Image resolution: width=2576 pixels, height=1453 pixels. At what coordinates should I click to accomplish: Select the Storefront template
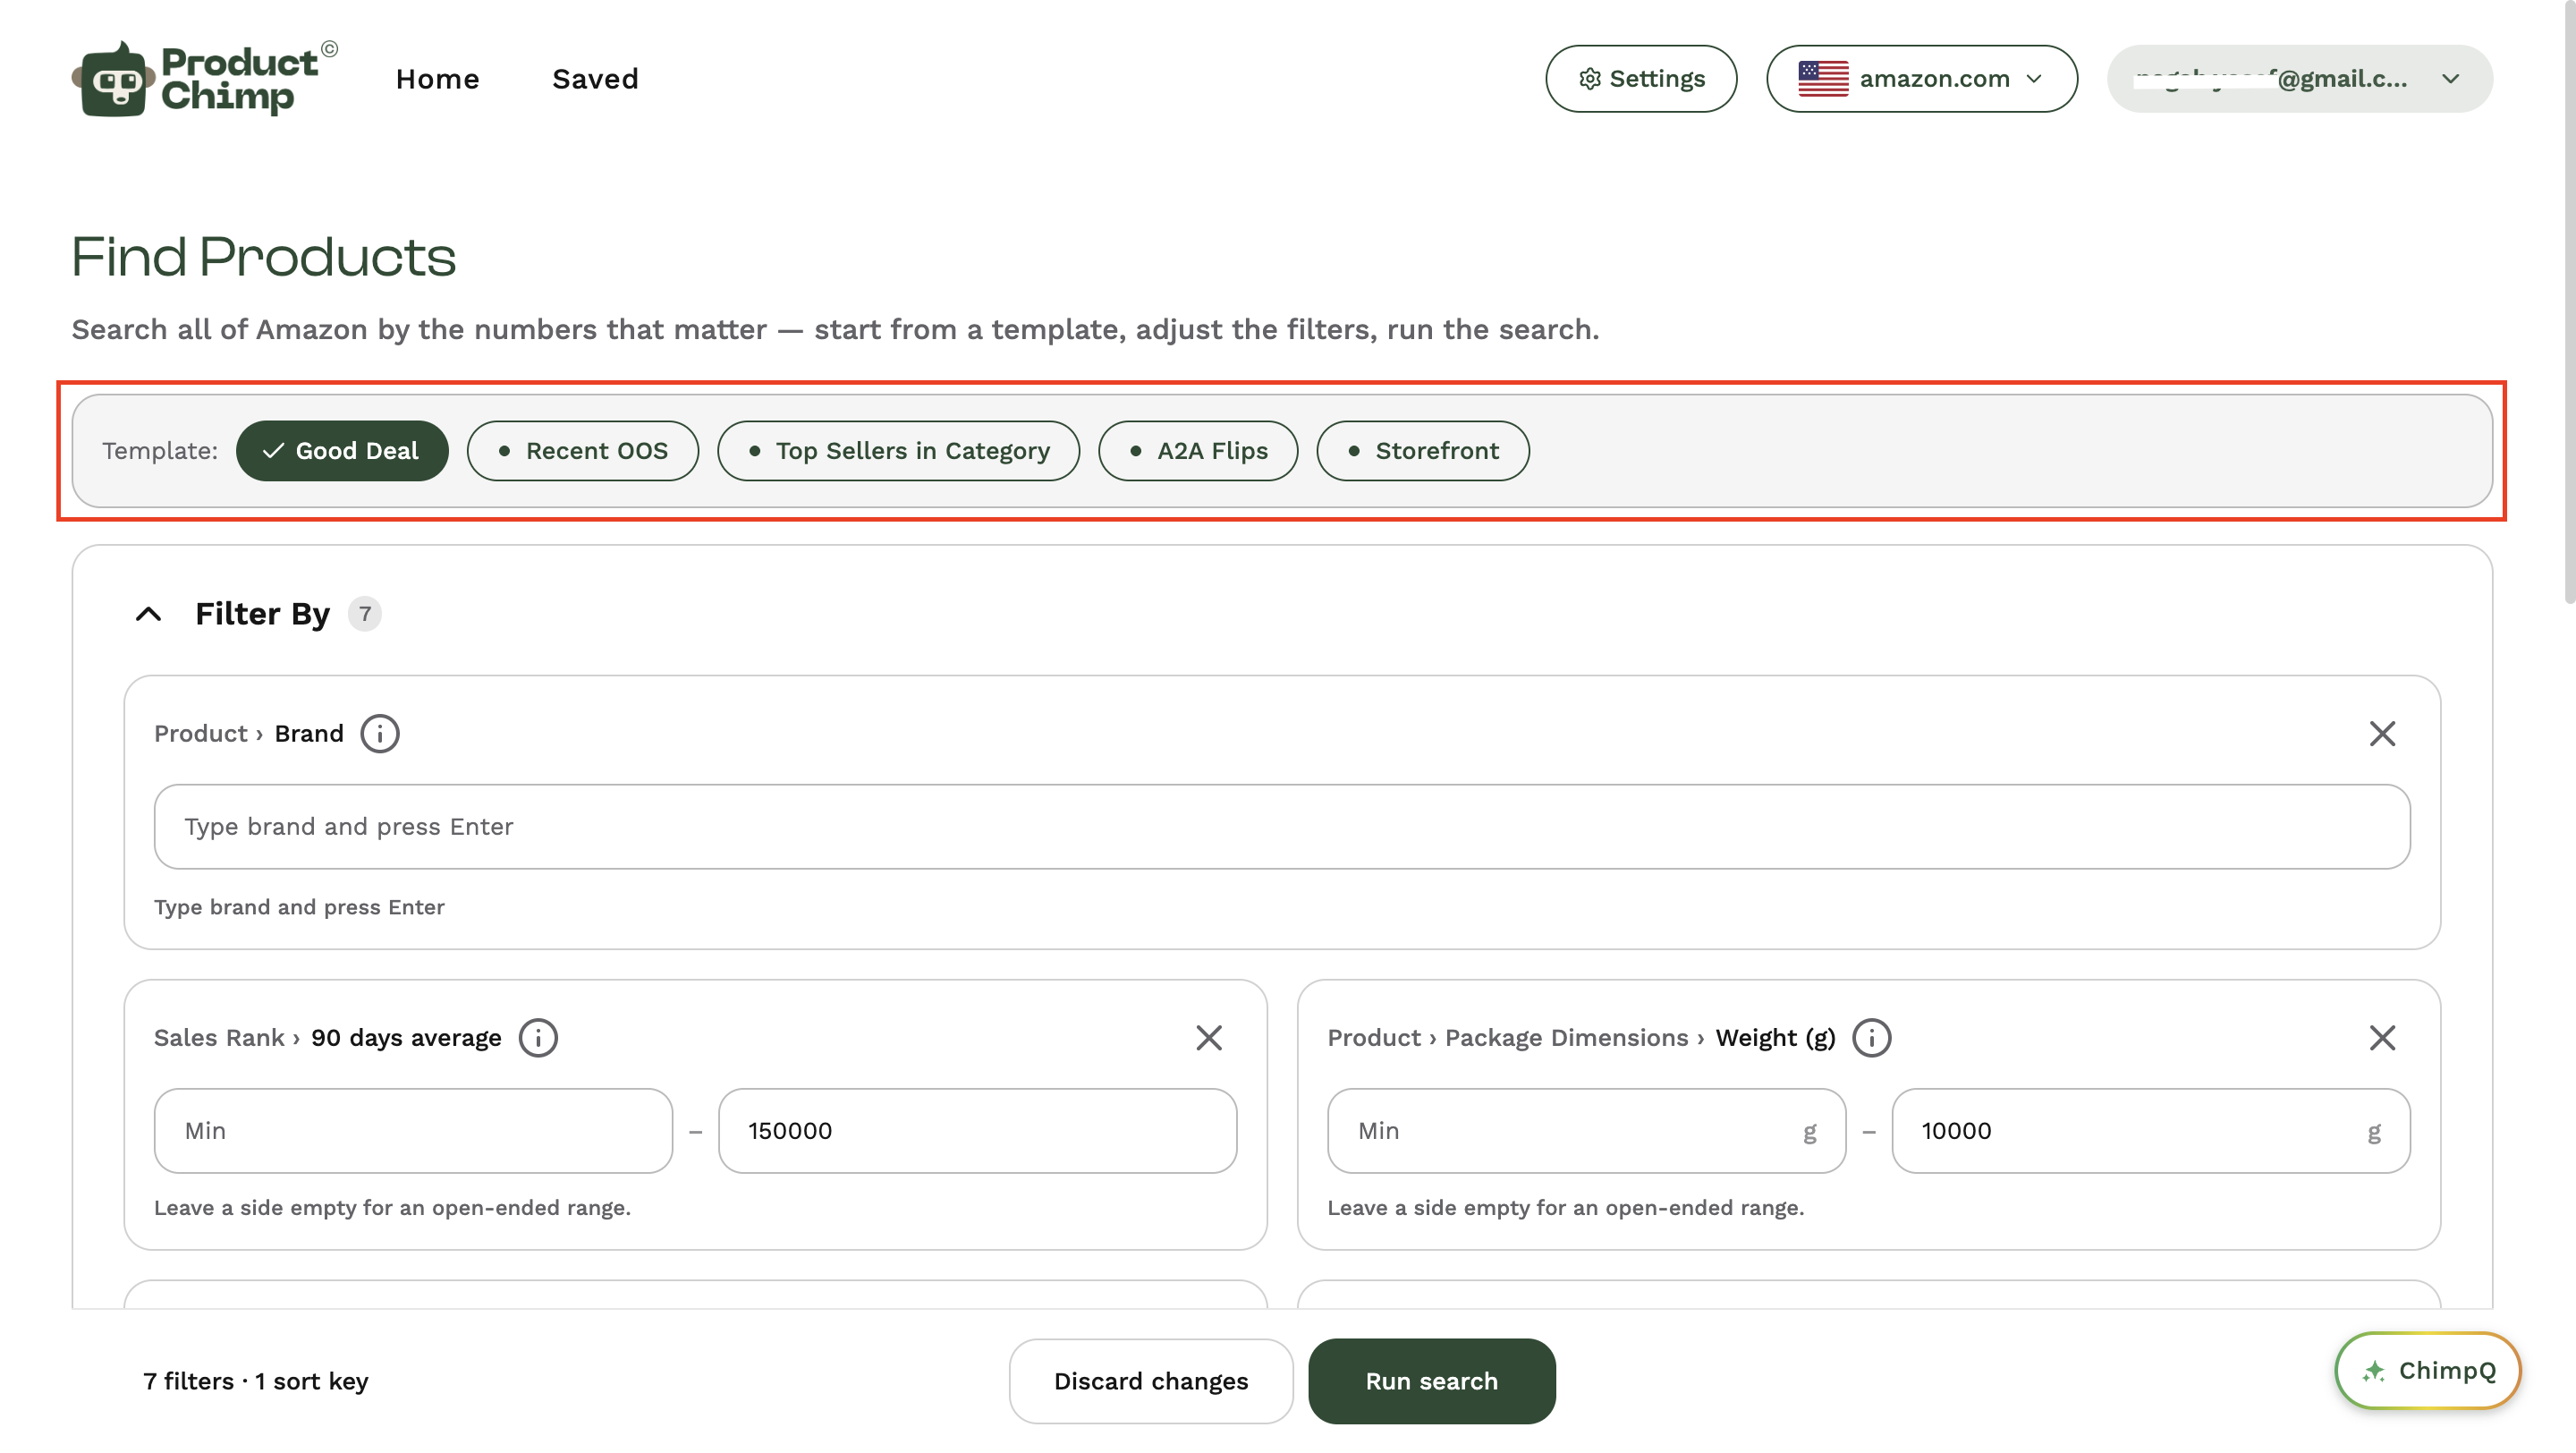tap(1422, 451)
